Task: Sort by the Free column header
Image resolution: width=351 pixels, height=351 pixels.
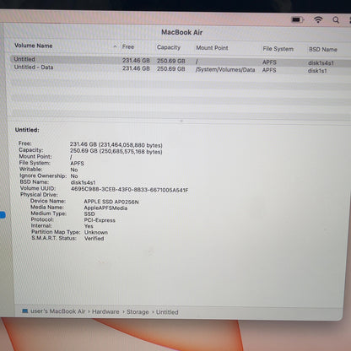Action: click(x=128, y=46)
